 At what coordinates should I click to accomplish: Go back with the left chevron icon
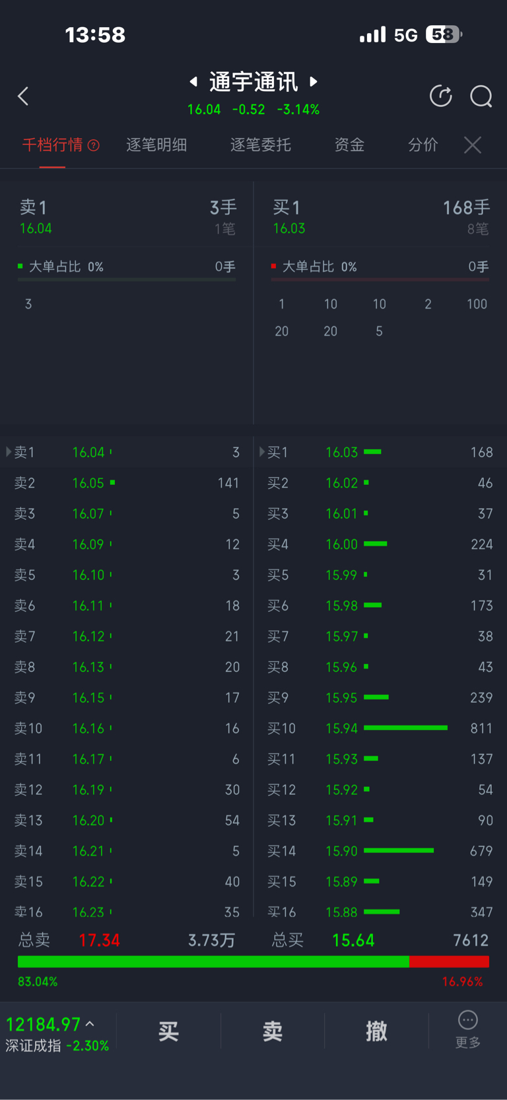point(23,96)
